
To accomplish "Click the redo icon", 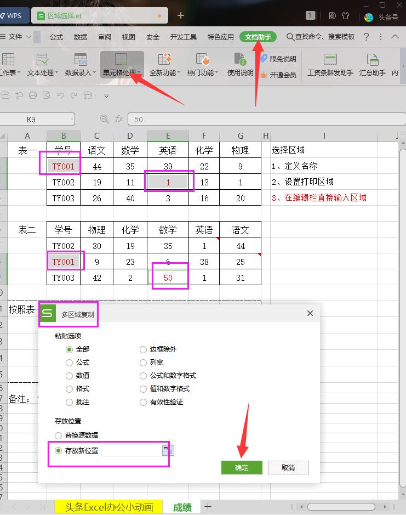I will pyautogui.click(x=74, y=95).
